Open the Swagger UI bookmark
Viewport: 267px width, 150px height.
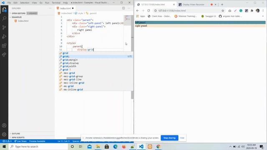pyautogui.click(x=209, y=16)
